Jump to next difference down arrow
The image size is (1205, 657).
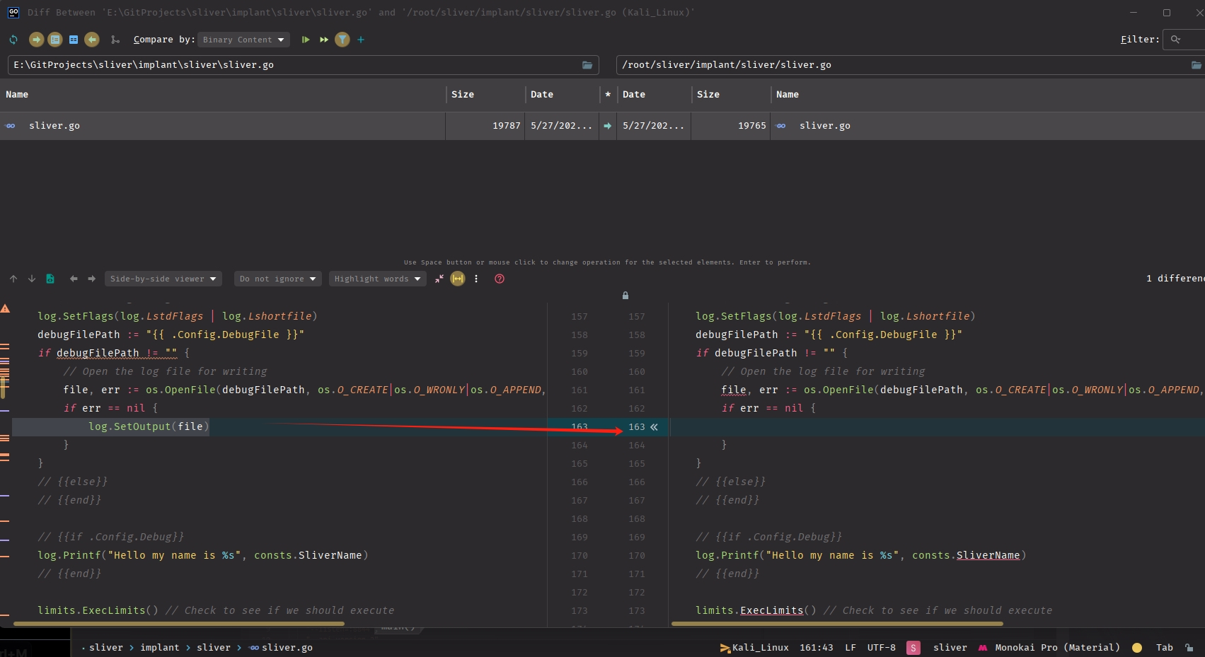click(x=32, y=279)
